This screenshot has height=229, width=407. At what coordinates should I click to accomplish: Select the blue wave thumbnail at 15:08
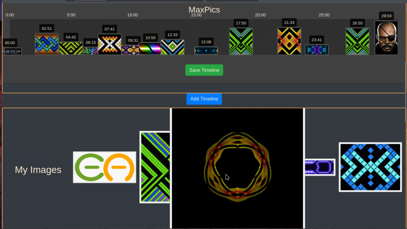click(x=206, y=50)
